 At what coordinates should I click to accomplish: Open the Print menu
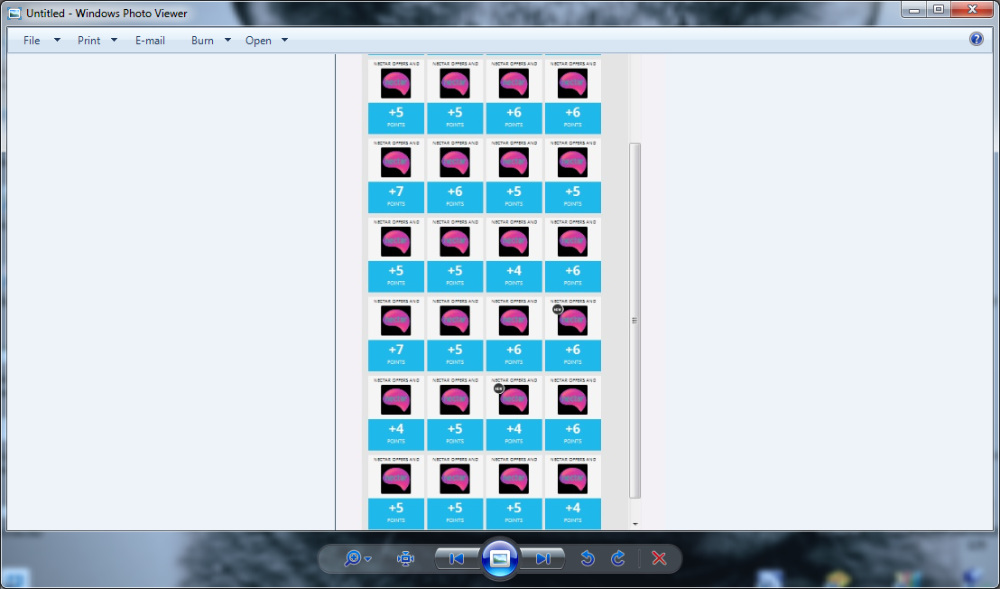click(88, 41)
